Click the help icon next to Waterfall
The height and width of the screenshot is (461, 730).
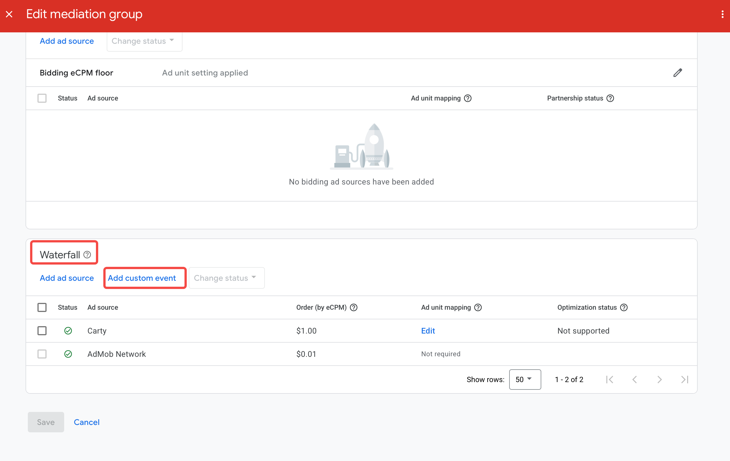87,254
